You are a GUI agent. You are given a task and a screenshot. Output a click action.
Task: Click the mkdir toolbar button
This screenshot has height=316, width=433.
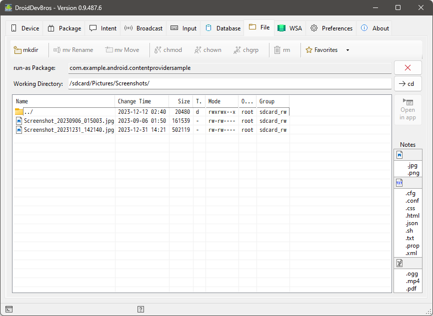26,50
